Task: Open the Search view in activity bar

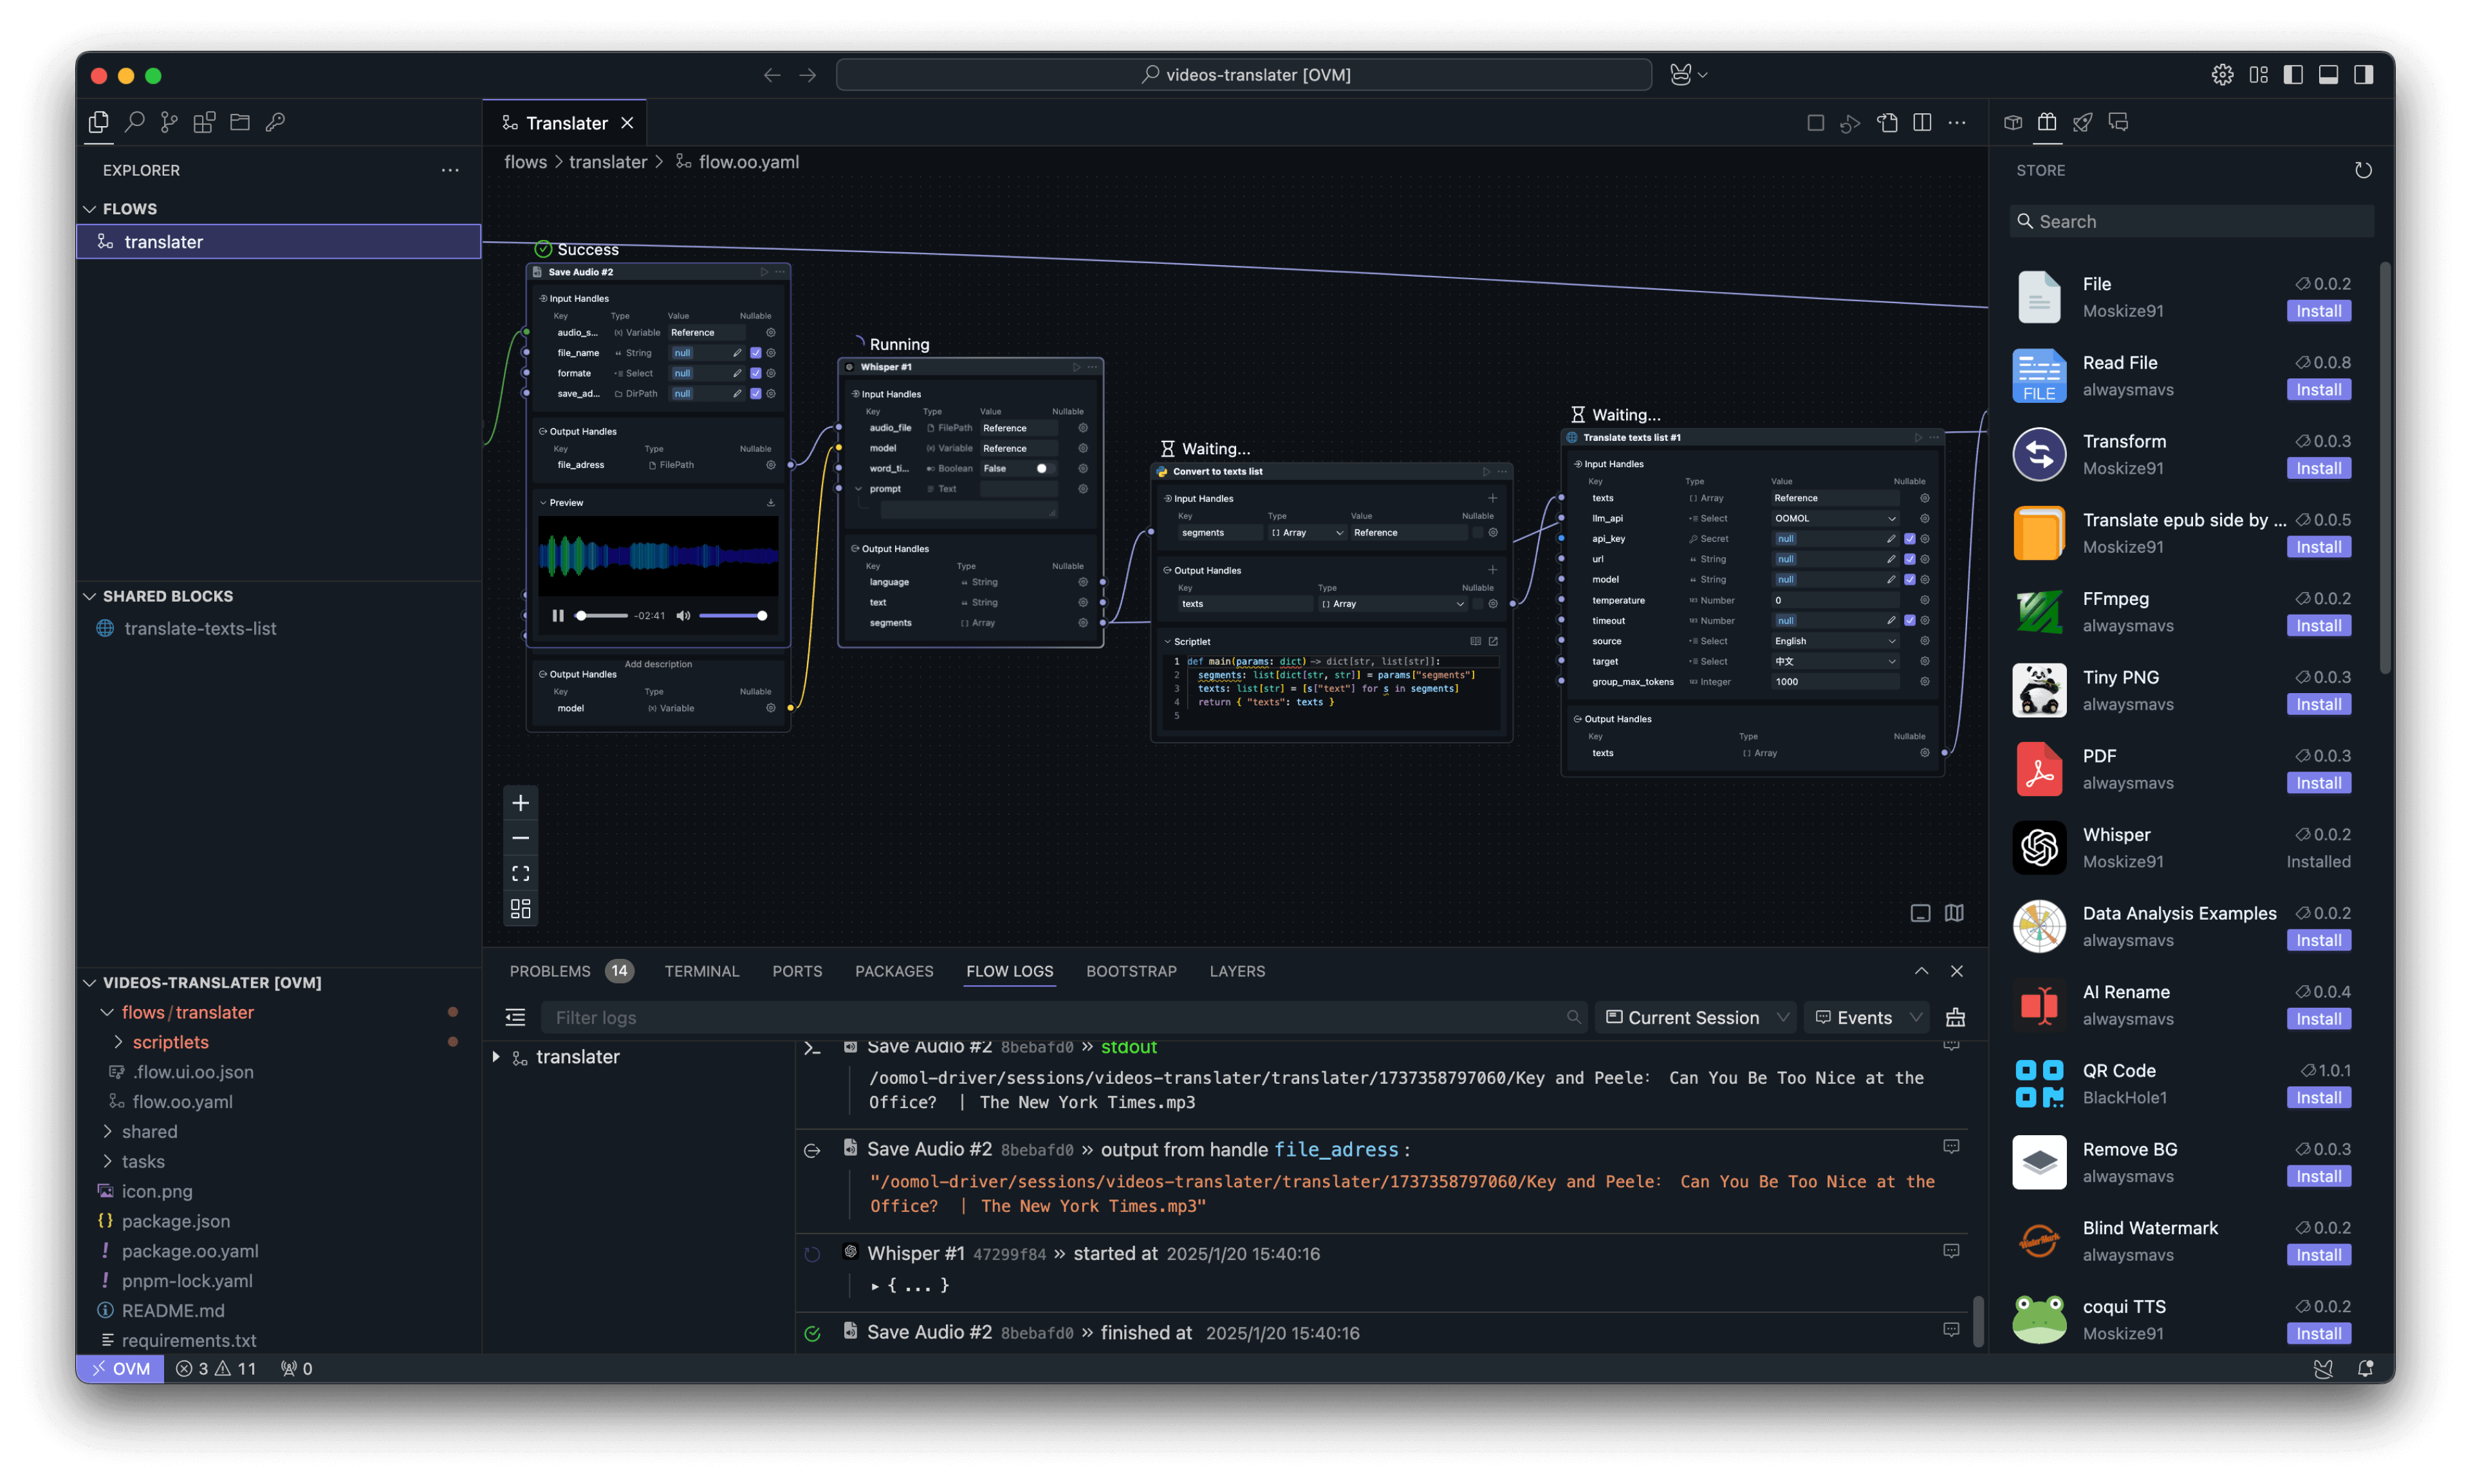Action: (x=134, y=122)
